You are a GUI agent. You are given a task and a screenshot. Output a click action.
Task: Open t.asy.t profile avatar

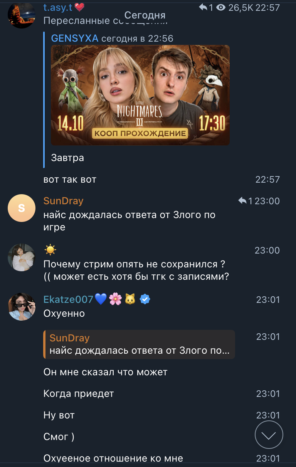(x=22, y=15)
